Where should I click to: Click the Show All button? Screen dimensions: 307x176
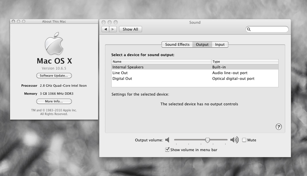pos(130,29)
